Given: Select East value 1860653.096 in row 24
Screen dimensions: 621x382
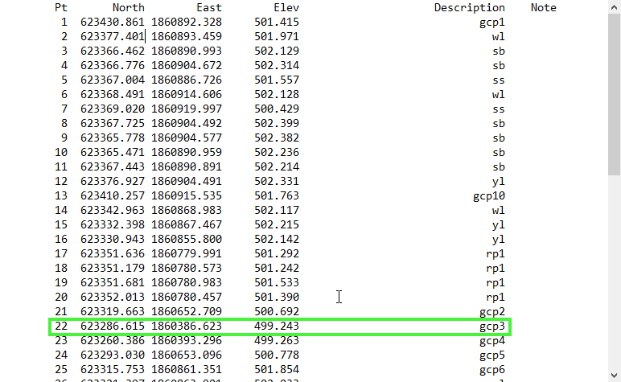Looking at the screenshot, I should tap(187, 355).
